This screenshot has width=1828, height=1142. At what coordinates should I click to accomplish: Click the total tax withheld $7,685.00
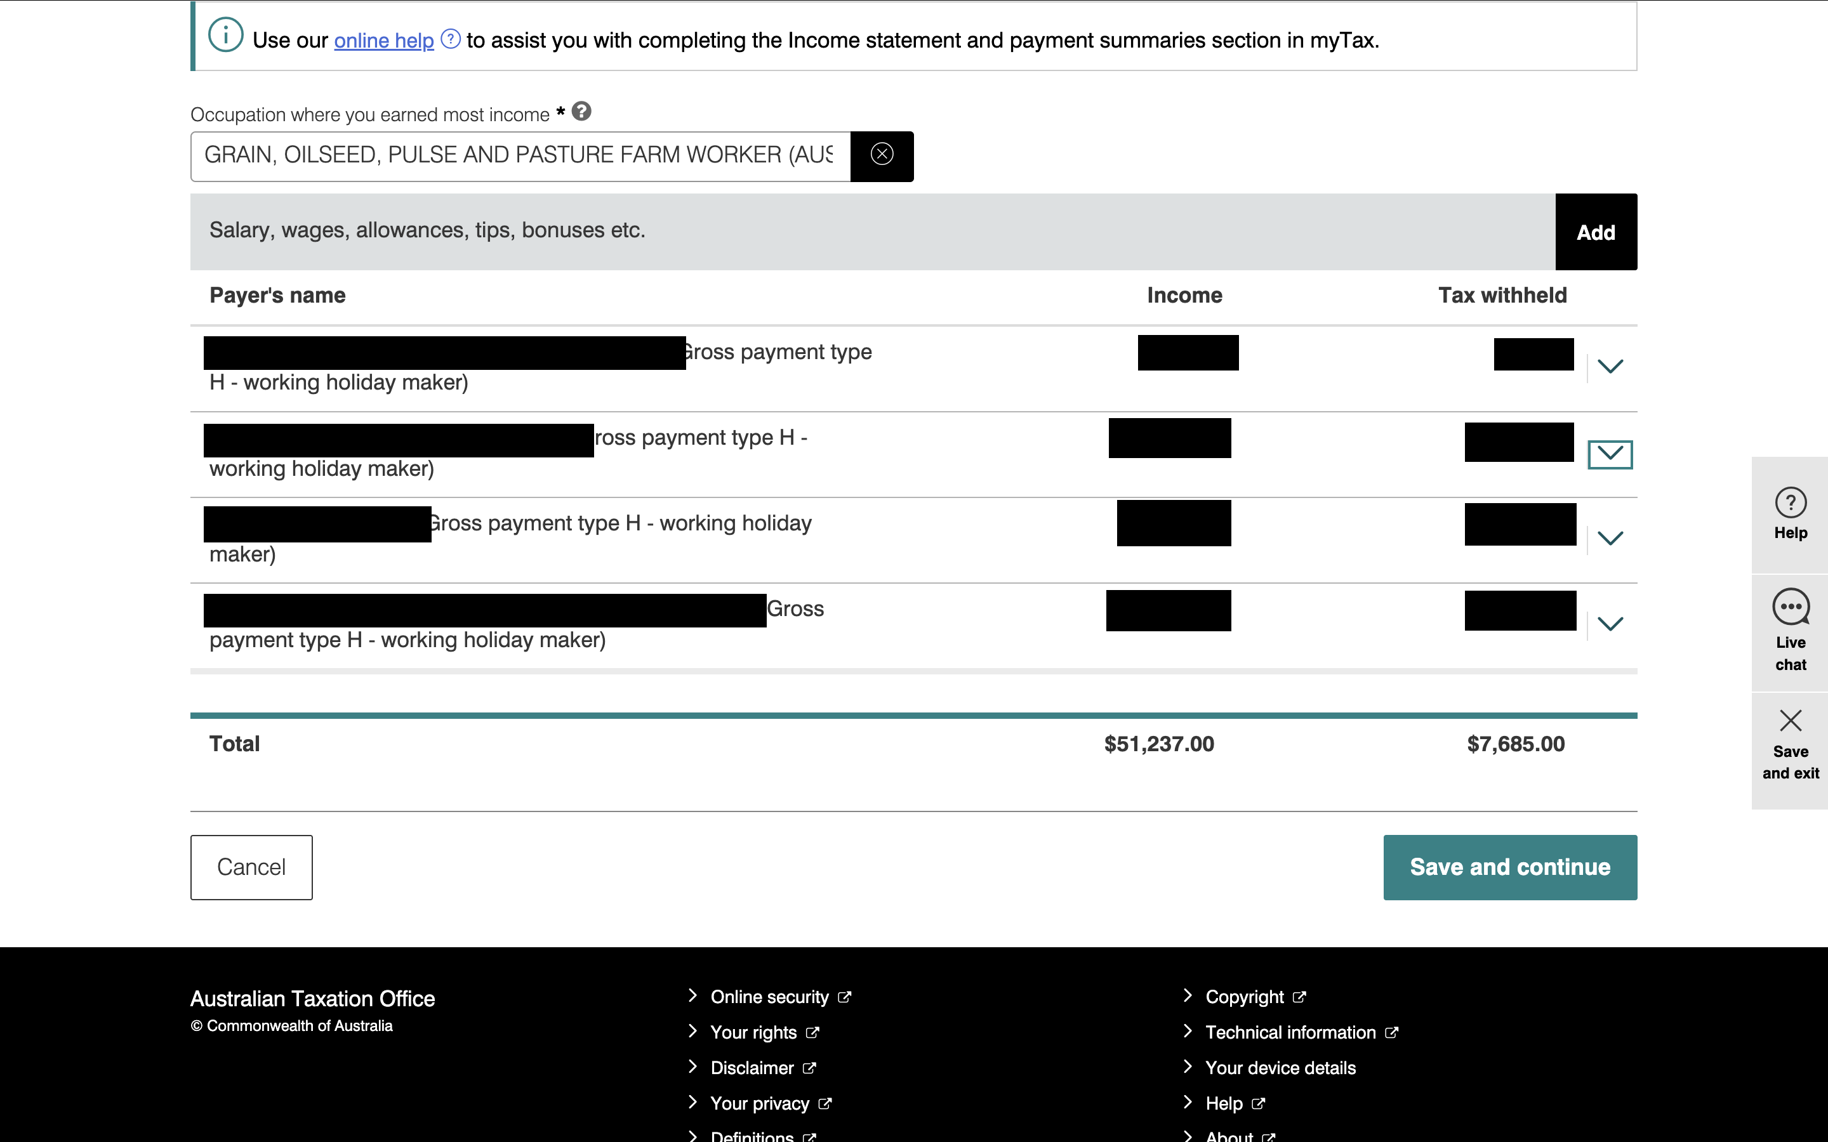[1515, 744]
